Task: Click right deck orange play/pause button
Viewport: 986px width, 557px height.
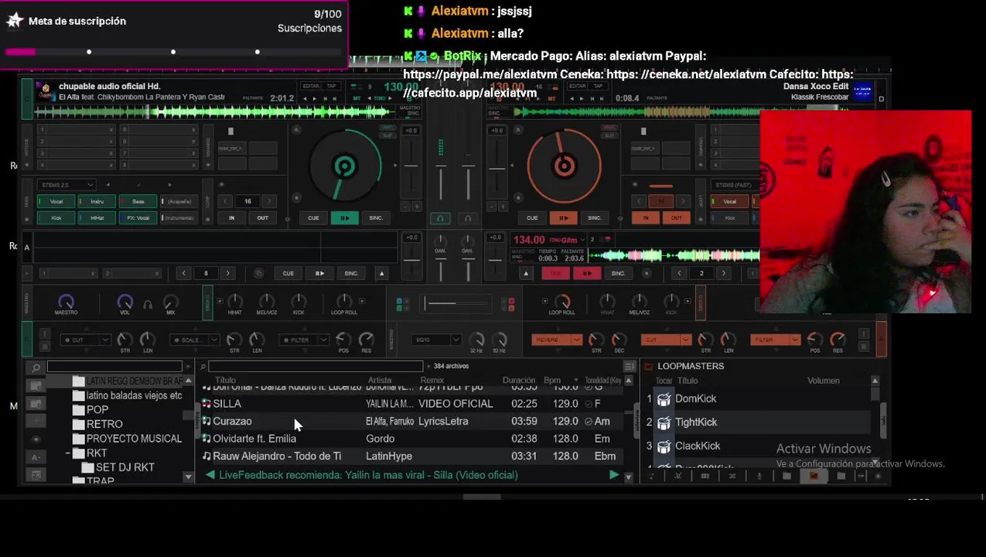Action: tap(563, 218)
